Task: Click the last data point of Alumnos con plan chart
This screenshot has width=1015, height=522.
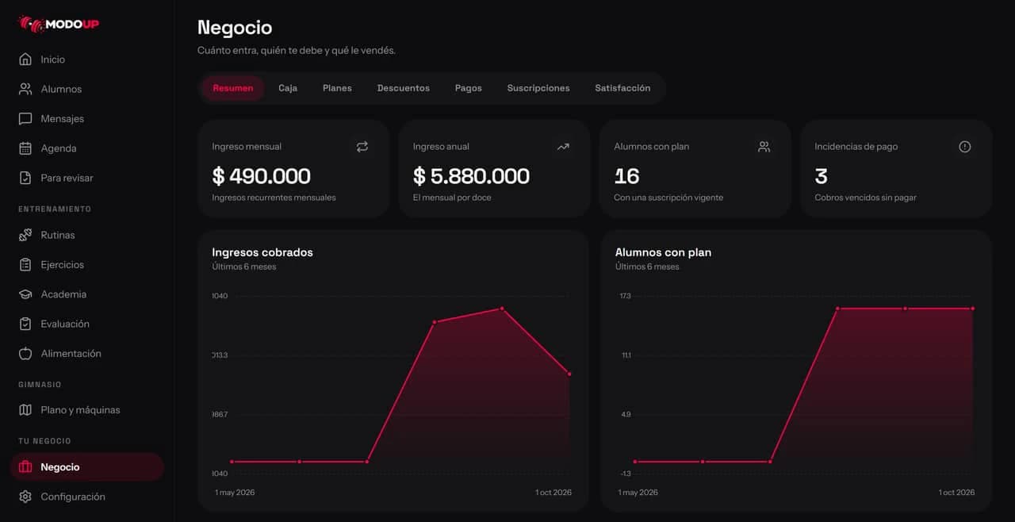Action: [972, 309]
